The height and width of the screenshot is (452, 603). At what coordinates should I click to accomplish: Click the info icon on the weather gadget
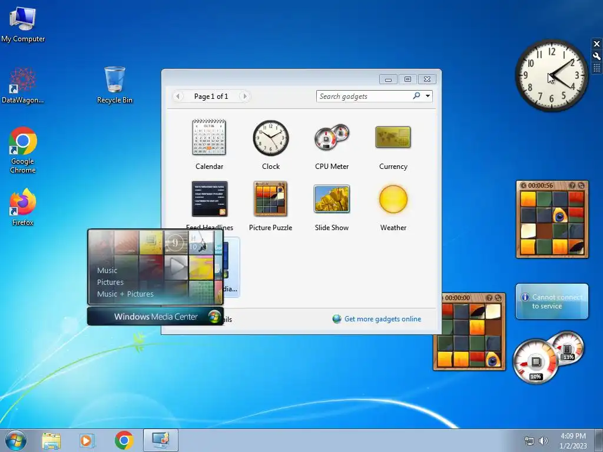click(525, 297)
